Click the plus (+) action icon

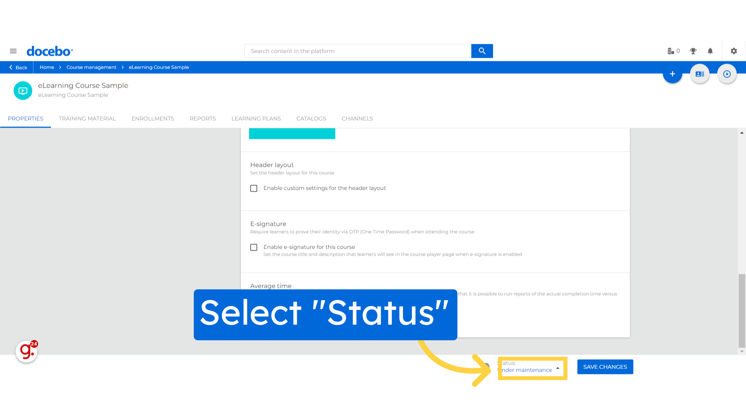coord(673,74)
